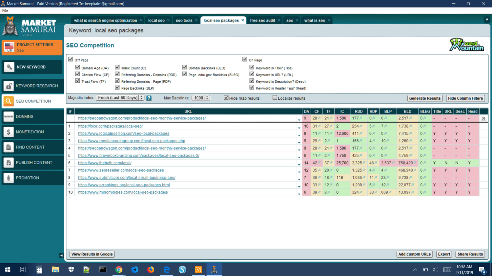Viewport: 492px width, 276px height.
Task: Uncheck Domain Age (DA)
Action: click(78, 67)
